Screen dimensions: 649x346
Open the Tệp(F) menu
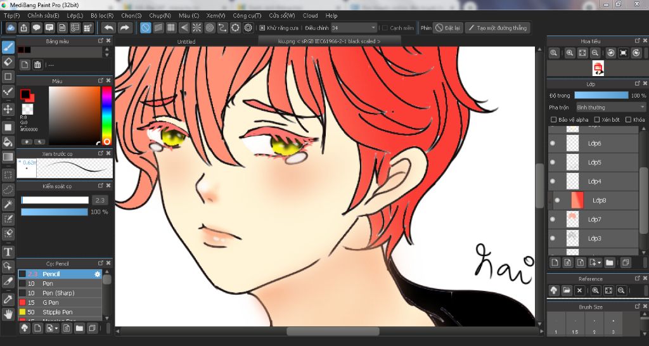tap(11, 16)
